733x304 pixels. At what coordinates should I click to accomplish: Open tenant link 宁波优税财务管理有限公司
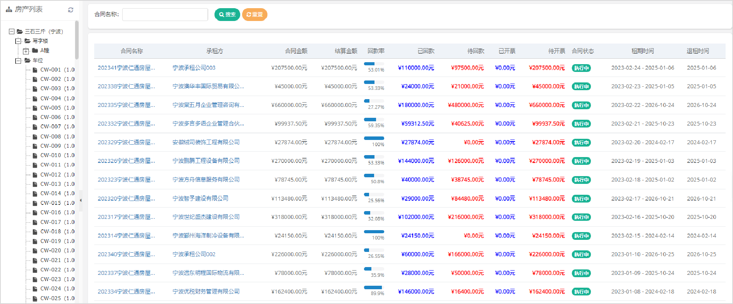coord(206,292)
